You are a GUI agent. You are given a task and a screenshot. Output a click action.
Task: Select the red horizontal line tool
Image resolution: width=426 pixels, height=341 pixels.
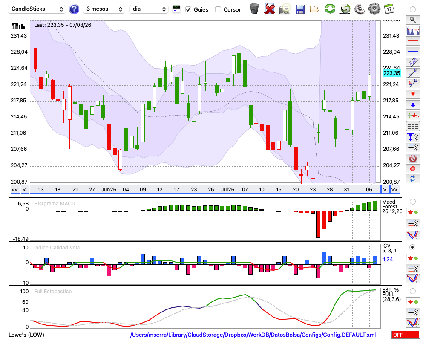pyautogui.click(x=413, y=41)
